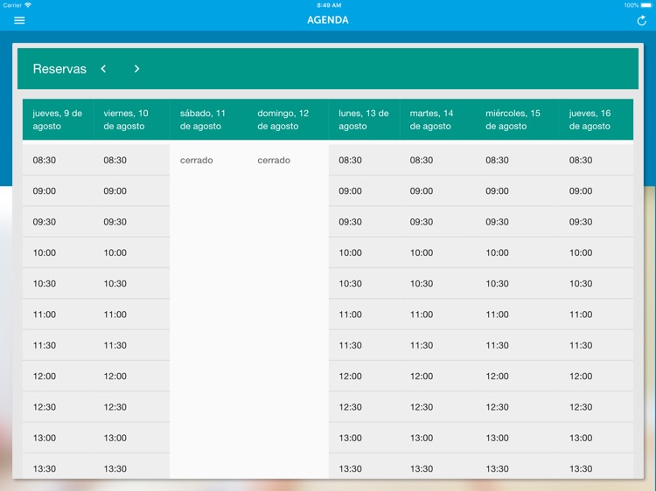Tap the 8:49 AM clock in status bar
Viewport: 656px width, 491px height.
point(329,5)
